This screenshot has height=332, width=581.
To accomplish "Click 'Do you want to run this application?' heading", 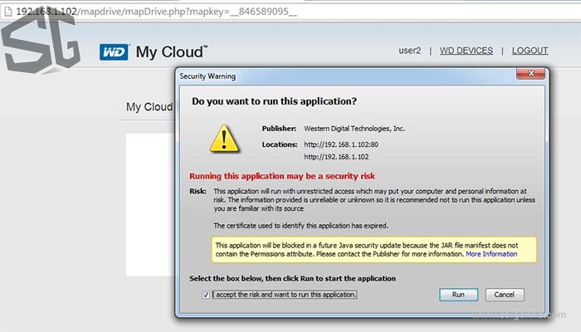I will [x=274, y=101].
